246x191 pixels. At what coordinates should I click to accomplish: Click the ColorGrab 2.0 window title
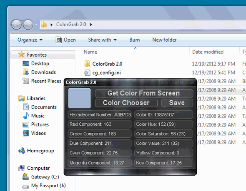[x=81, y=82]
